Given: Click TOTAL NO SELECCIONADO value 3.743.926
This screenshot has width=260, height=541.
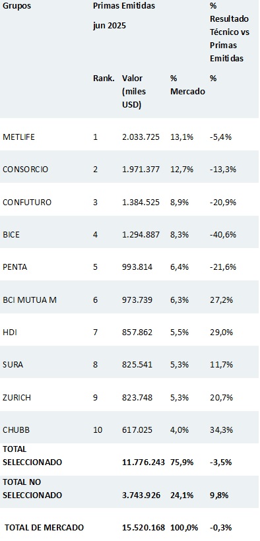Looking at the screenshot, I should (141, 495).
